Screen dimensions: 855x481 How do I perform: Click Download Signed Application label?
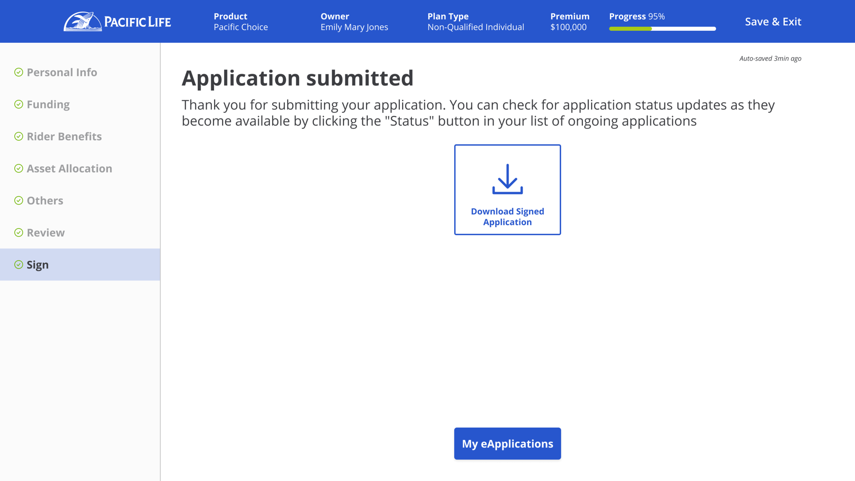(507, 217)
